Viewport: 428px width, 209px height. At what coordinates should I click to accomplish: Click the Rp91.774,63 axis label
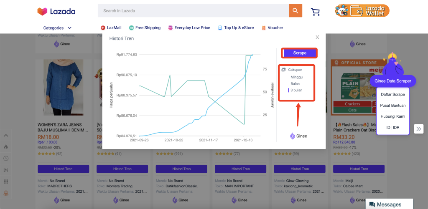[127, 55]
